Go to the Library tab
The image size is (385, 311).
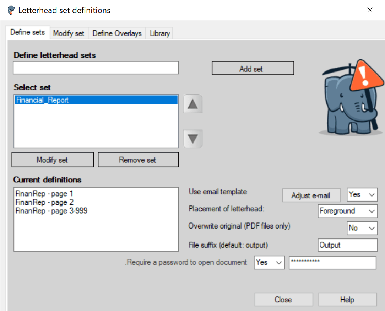tap(159, 33)
